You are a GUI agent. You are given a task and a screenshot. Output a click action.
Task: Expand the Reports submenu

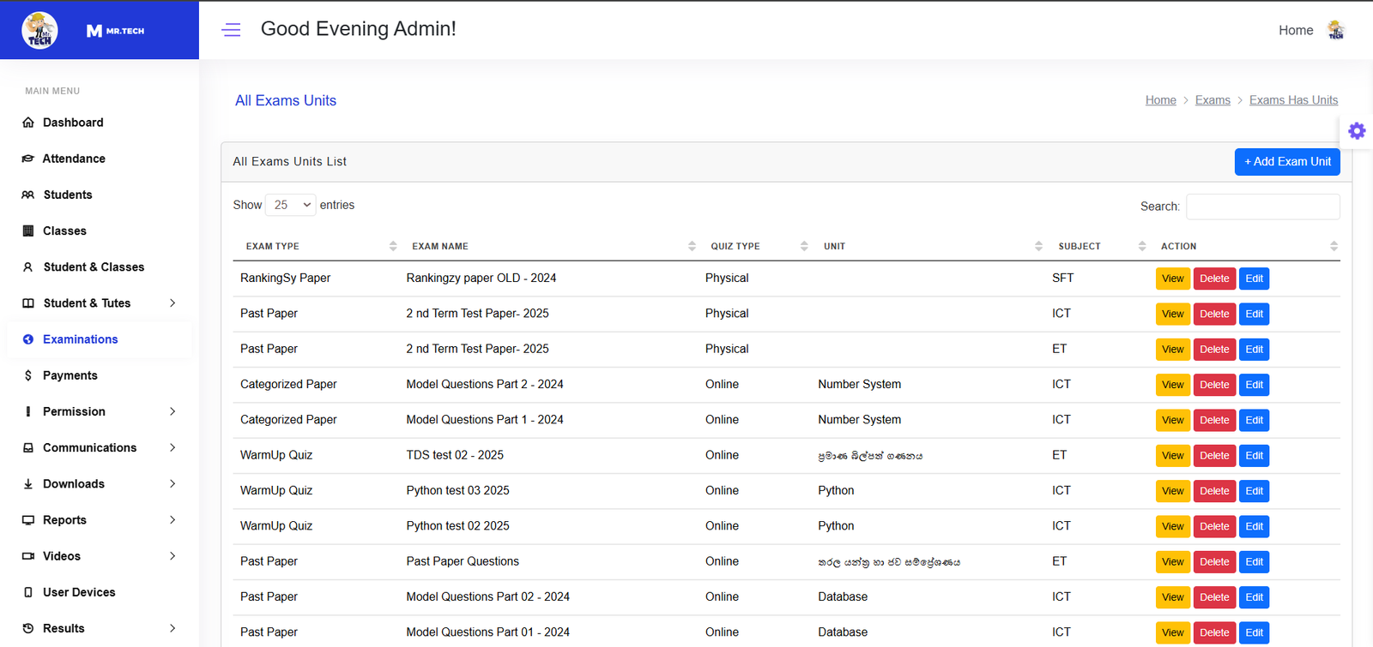click(172, 520)
